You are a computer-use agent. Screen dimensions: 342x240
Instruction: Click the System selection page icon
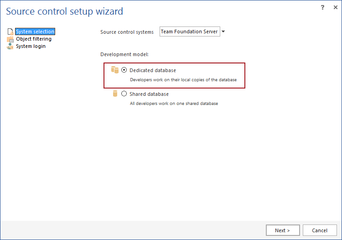[10, 32]
